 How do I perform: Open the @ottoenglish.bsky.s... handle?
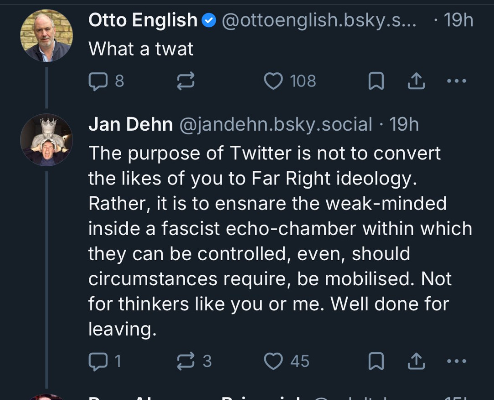[x=319, y=21]
